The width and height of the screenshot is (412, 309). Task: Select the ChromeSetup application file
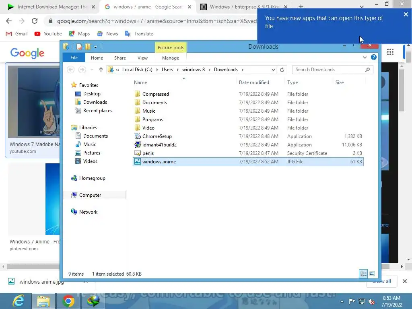[157, 136]
